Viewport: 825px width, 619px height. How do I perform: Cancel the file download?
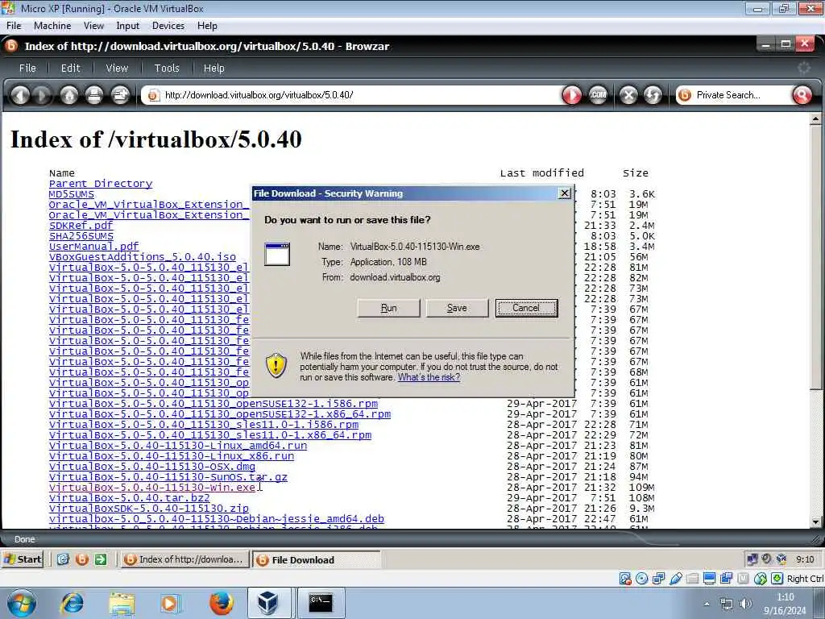[526, 308]
